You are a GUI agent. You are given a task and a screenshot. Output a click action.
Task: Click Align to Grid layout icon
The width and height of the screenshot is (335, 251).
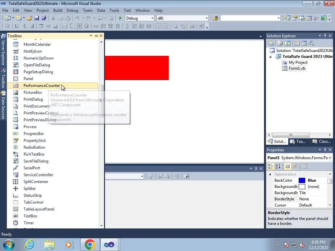(8, 26)
